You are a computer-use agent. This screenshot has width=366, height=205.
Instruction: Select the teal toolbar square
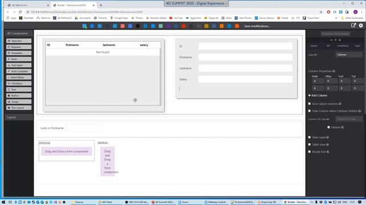[x=161, y=26]
